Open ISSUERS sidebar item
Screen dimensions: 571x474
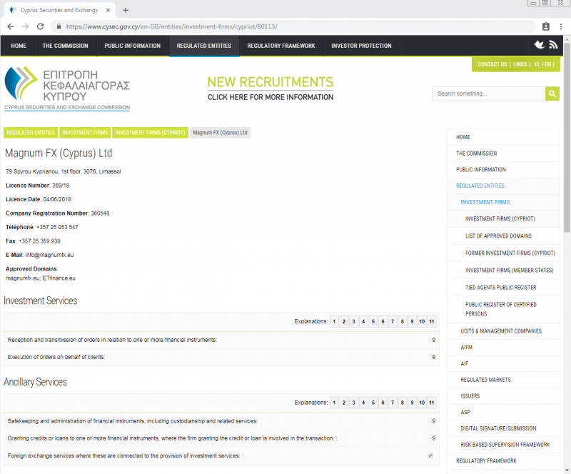503,396
